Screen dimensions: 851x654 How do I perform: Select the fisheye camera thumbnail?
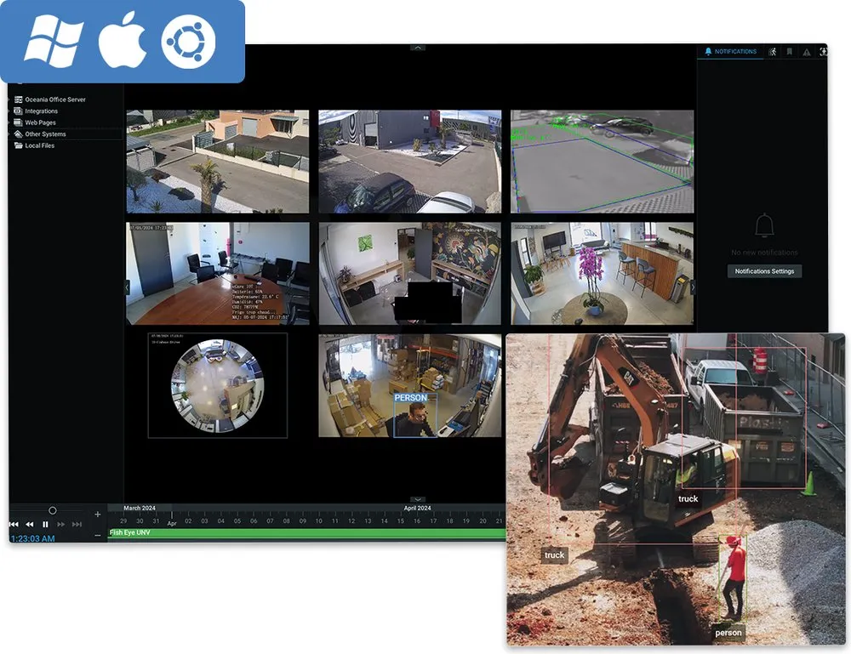[x=218, y=385]
